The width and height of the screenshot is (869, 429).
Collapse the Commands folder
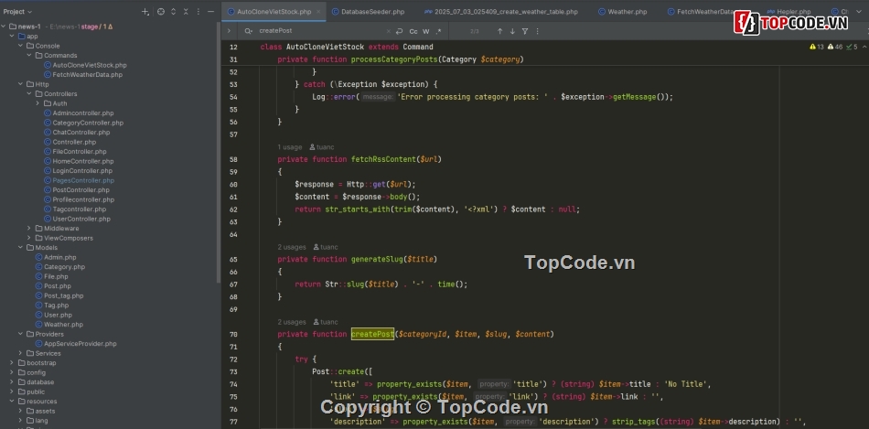(29, 56)
